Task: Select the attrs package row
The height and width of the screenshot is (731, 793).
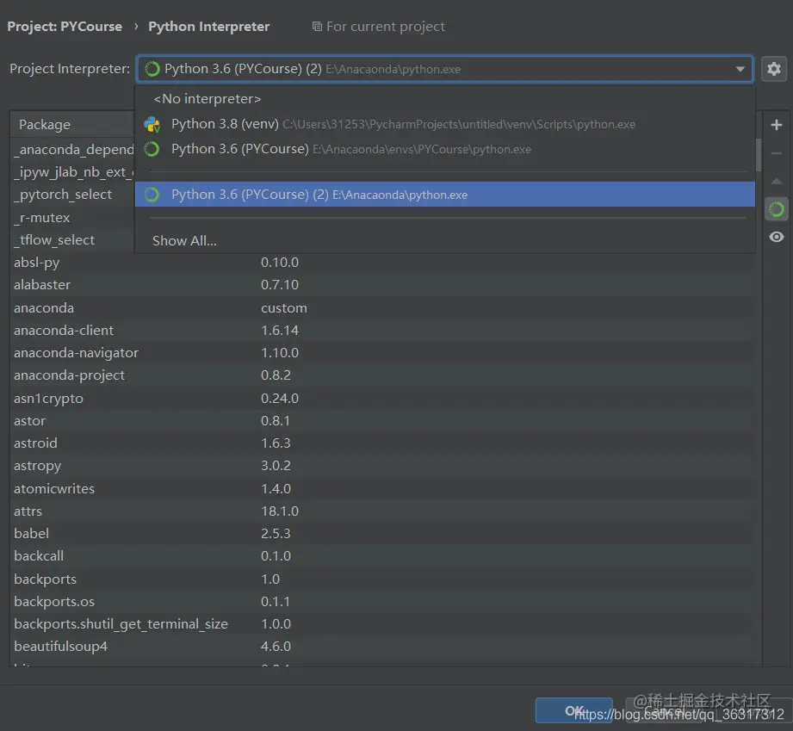Action: point(384,511)
